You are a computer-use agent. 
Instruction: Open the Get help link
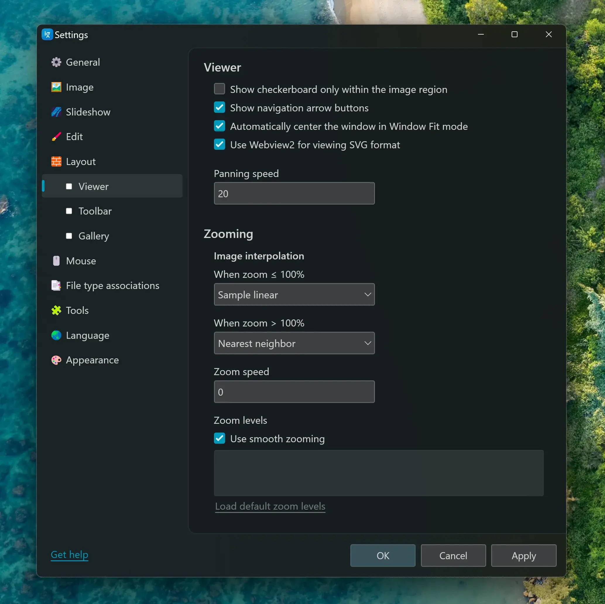coord(69,554)
